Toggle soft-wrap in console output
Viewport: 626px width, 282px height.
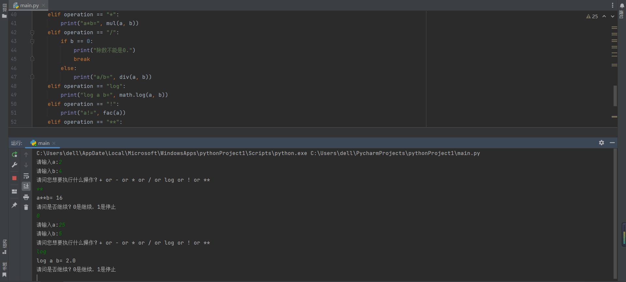click(26, 176)
